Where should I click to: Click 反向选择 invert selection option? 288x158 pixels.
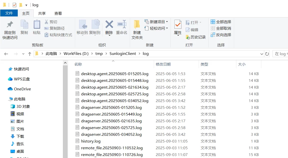click(x=221, y=35)
